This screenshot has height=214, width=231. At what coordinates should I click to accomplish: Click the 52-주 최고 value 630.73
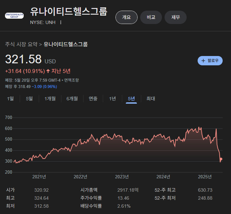click(x=205, y=190)
